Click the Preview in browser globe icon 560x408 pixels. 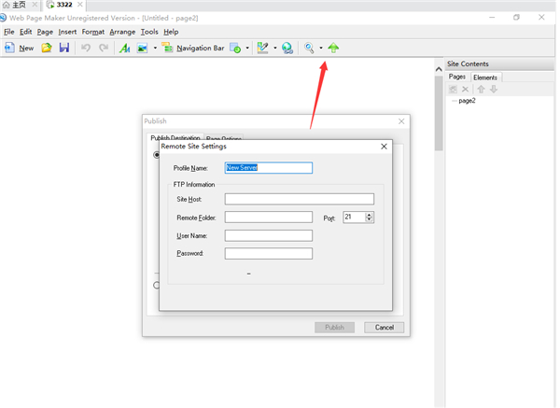287,48
